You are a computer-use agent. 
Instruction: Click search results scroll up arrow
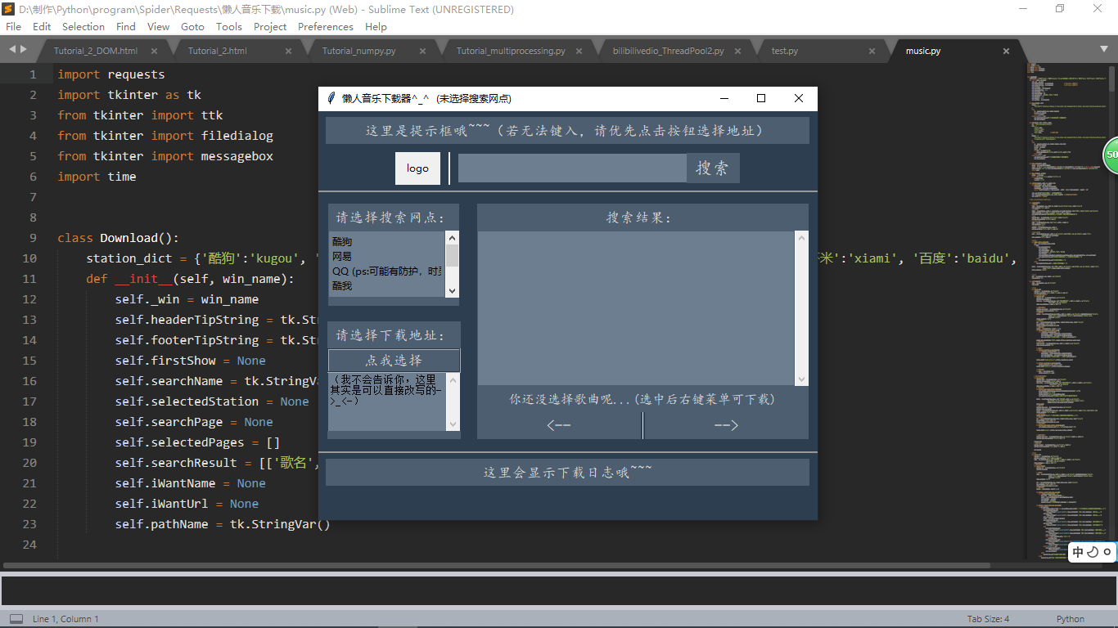pos(801,238)
